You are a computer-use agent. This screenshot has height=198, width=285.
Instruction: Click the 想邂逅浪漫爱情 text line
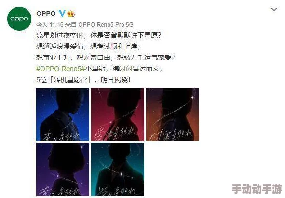[x=88, y=46]
